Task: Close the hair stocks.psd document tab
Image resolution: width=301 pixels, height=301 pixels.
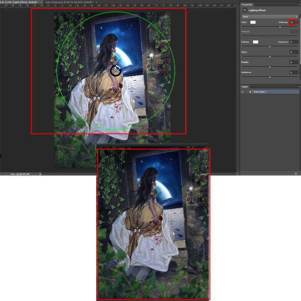Action: coord(96,2)
